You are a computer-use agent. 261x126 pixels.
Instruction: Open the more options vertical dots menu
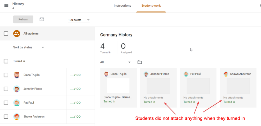click(260, 6)
